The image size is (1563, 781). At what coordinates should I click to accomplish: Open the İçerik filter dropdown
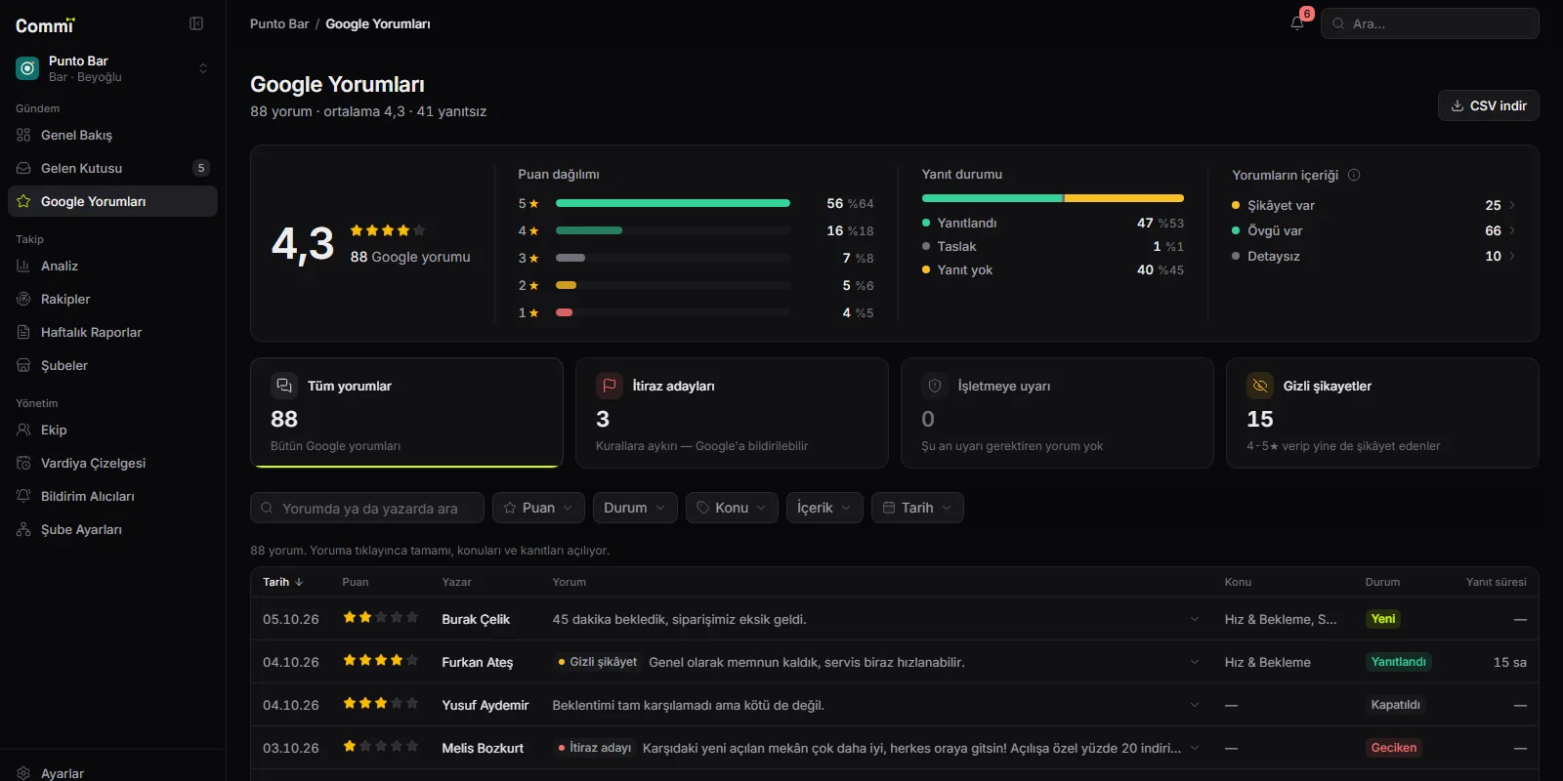tap(824, 508)
